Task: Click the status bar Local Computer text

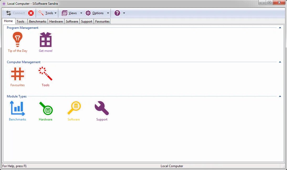Action: (172, 166)
